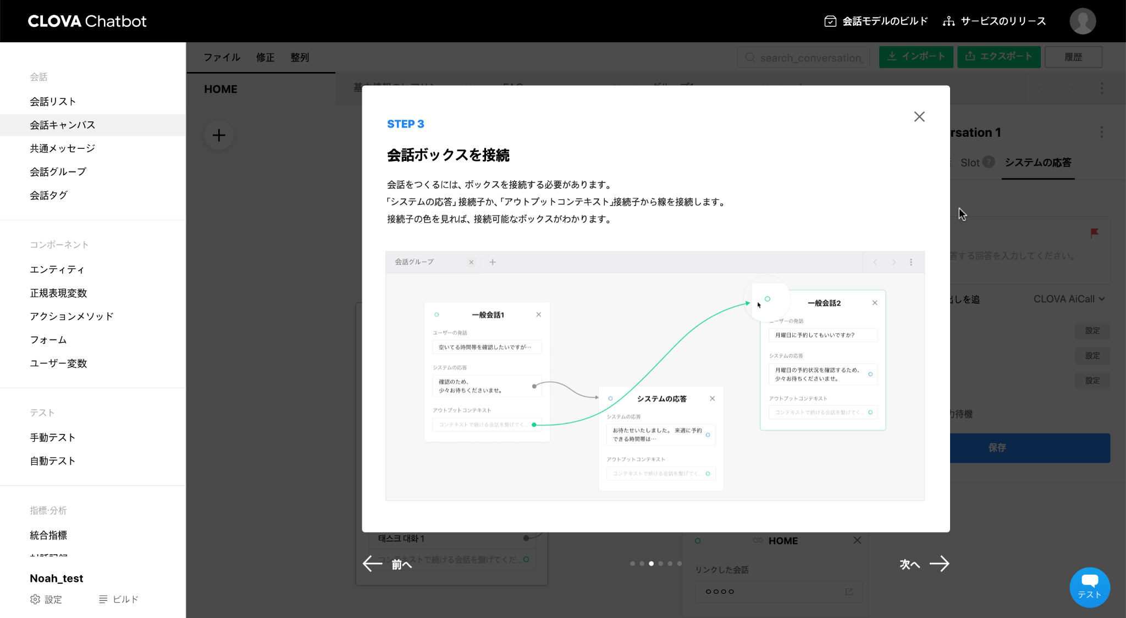Open 共通メッセージ in sidebar
Screen dimensions: 1126x618
click(63, 148)
